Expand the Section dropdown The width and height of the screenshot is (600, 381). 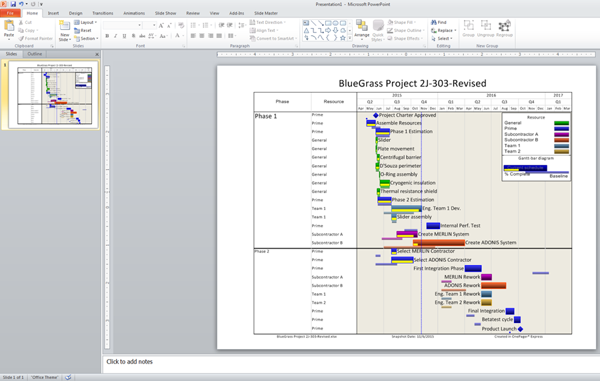pos(86,39)
